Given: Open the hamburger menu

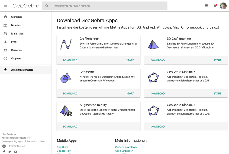Looking at the screenshot, I should (x=5, y=6).
